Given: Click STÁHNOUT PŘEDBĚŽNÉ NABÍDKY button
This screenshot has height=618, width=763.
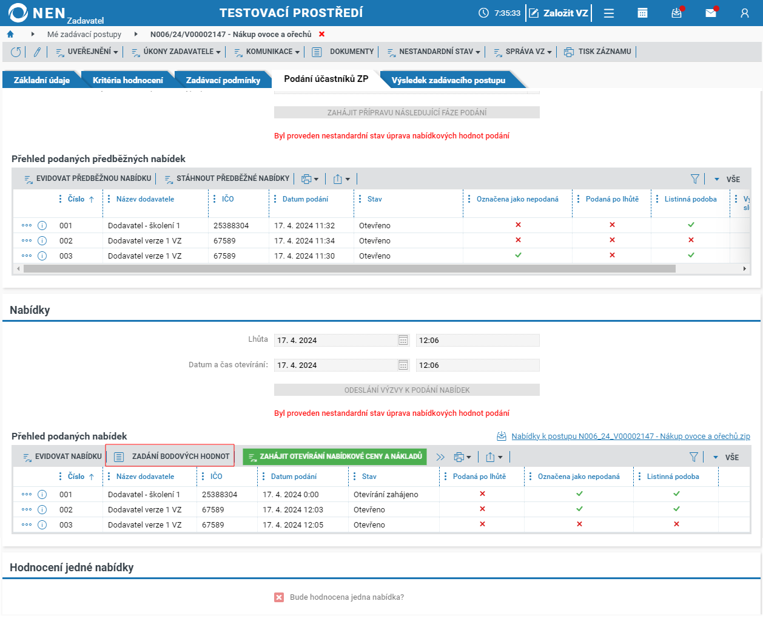Looking at the screenshot, I should tap(227, 178).
